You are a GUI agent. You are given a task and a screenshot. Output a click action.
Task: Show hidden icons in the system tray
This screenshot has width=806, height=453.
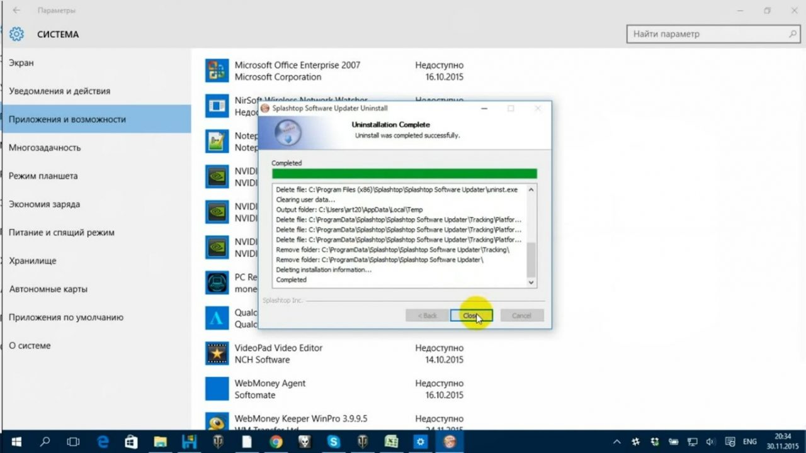(616, 442)
